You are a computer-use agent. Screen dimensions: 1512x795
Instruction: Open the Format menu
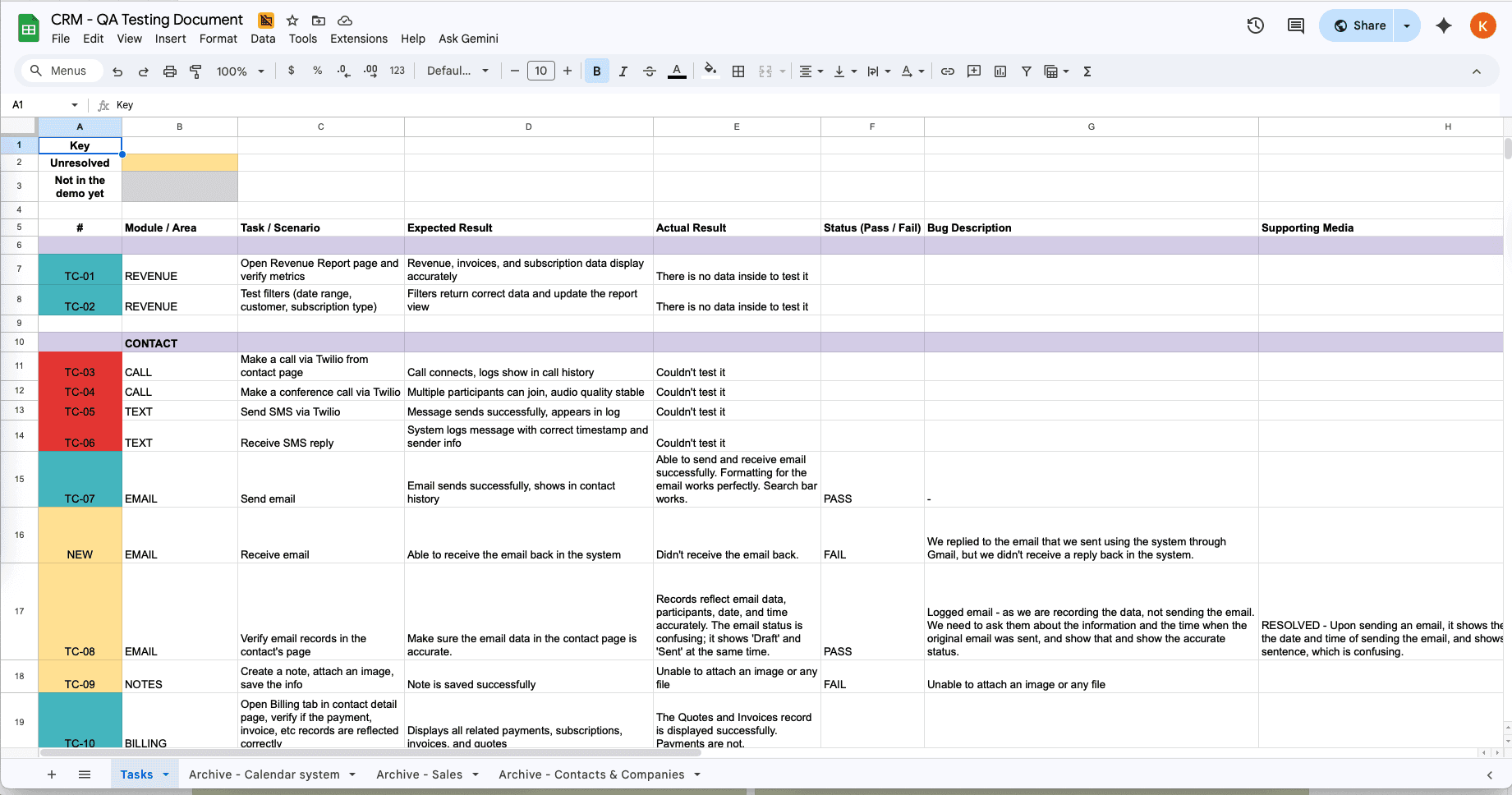(218, 39)
